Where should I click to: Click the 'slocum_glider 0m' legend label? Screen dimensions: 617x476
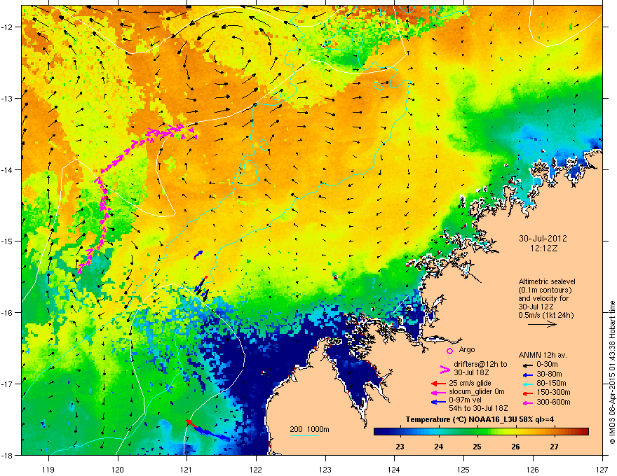coord(477,392)
